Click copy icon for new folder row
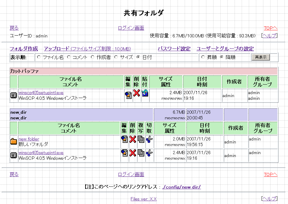288x204 pixels. [141, 139]
